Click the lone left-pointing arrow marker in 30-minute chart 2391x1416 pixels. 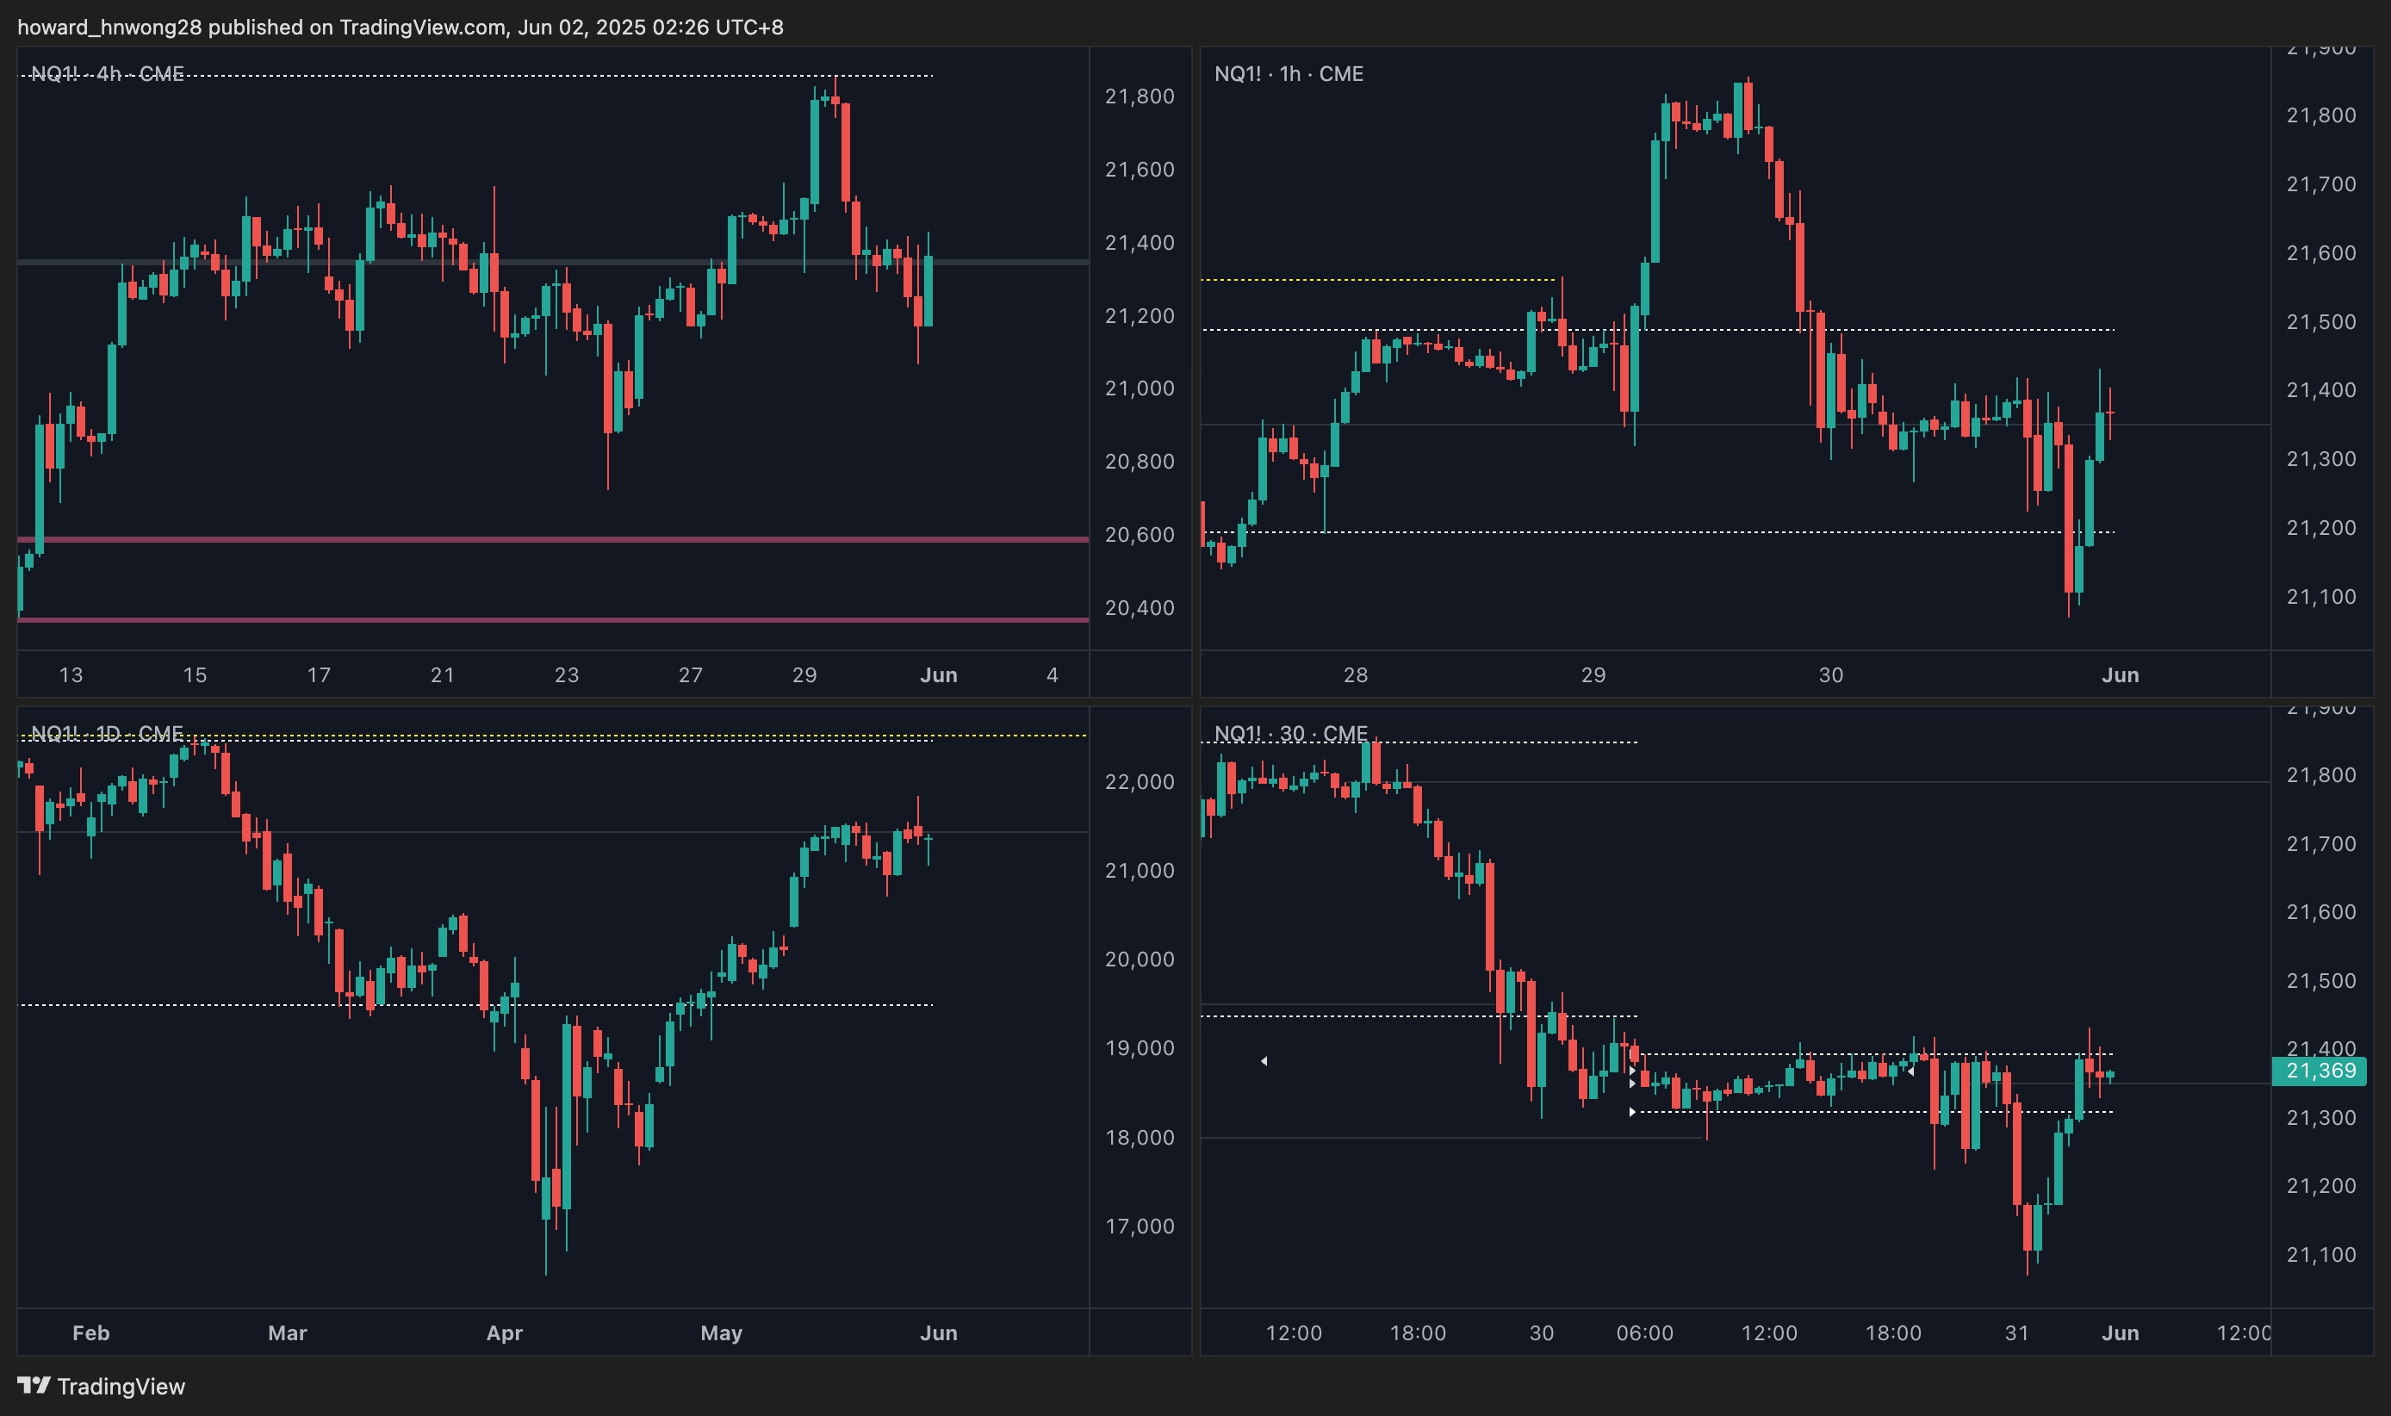(1264, 1061)
